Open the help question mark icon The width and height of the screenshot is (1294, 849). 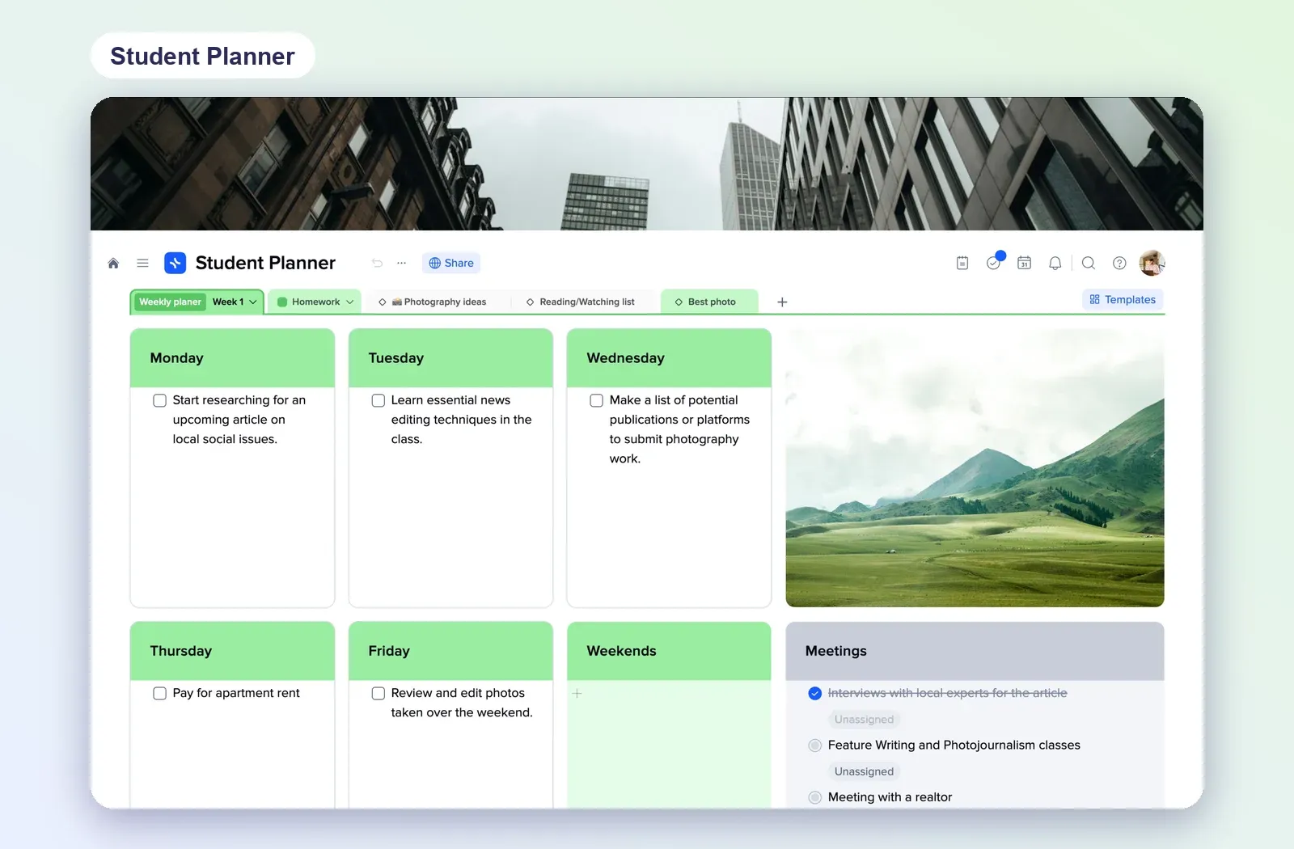pyautogui.click(x=1119, y=263)
